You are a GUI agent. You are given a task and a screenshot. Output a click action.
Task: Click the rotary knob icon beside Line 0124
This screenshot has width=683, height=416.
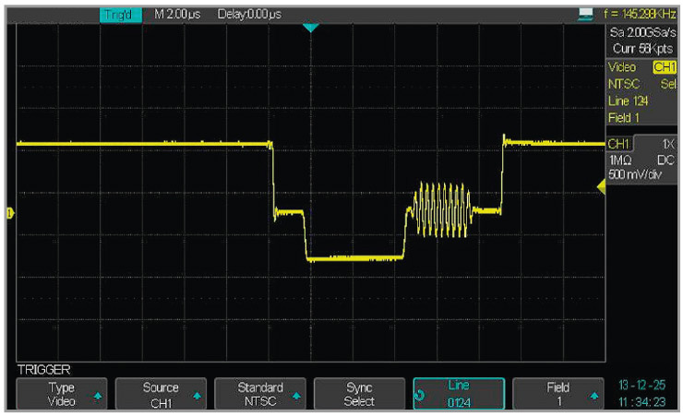click(x=422, y=397)
